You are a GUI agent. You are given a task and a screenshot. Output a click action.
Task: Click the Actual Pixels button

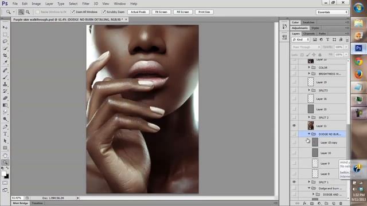pos(138,12)
